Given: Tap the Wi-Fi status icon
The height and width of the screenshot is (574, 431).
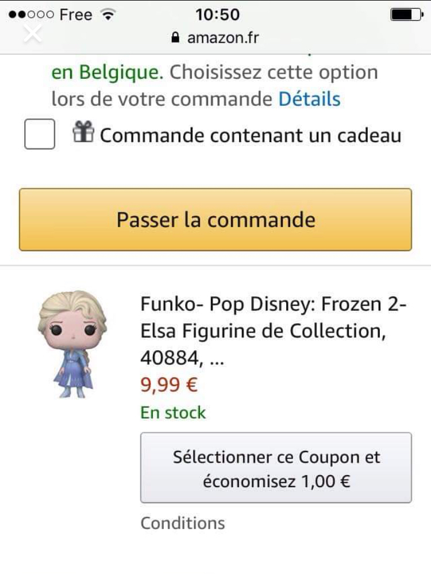Looking at the screenshot, I should pyautogui.click(x=106, y=14).
